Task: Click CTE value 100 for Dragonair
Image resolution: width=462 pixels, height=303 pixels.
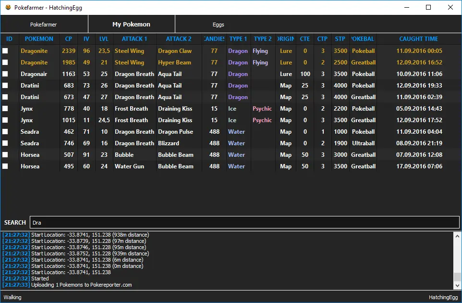Action: [x=305, y=74]
